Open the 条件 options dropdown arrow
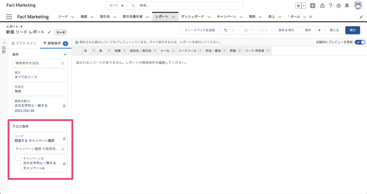Viewport: 367px width, 194px height. tap(65, 55)
